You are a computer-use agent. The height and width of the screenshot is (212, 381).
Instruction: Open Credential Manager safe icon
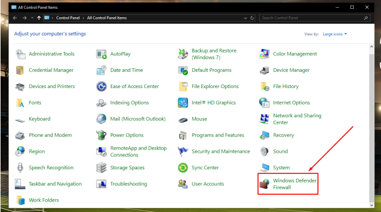(20, 70)
